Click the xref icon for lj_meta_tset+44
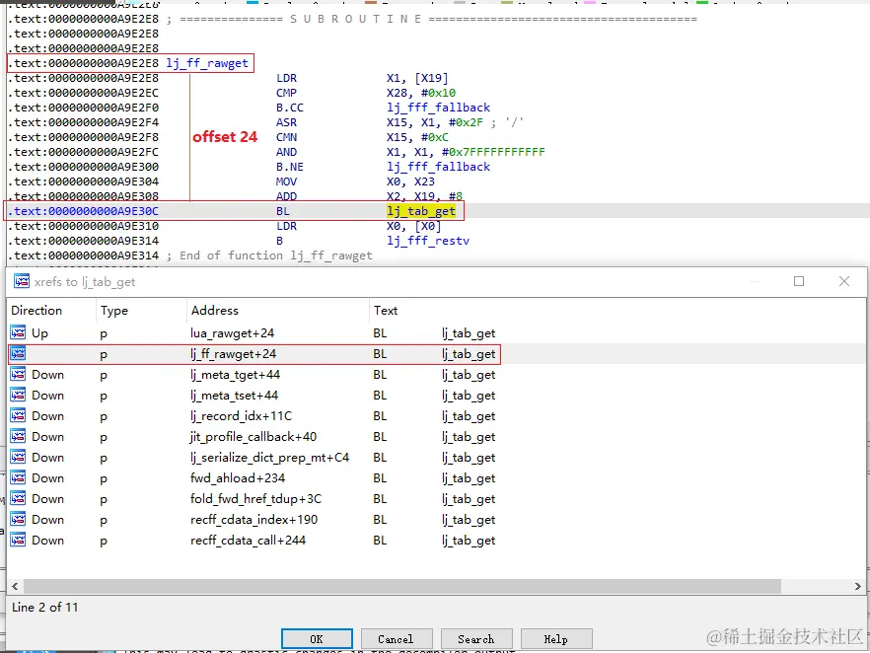This screenshot has width=870, height=653. coord(18,395)
